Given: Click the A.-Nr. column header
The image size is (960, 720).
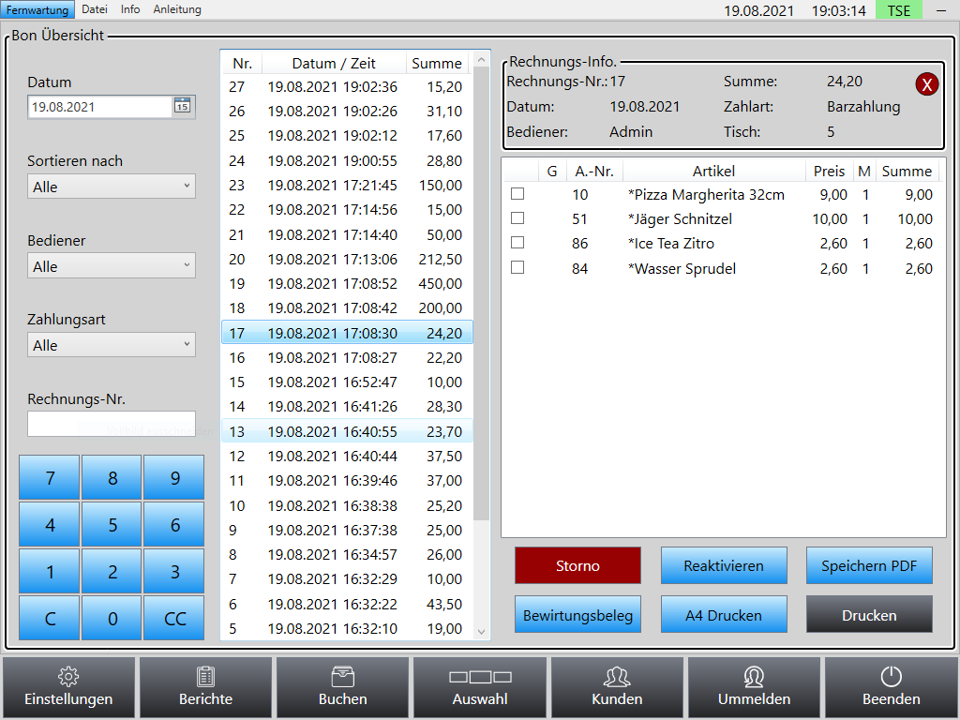Looking at the screenshot, I should tap(593, 171).
